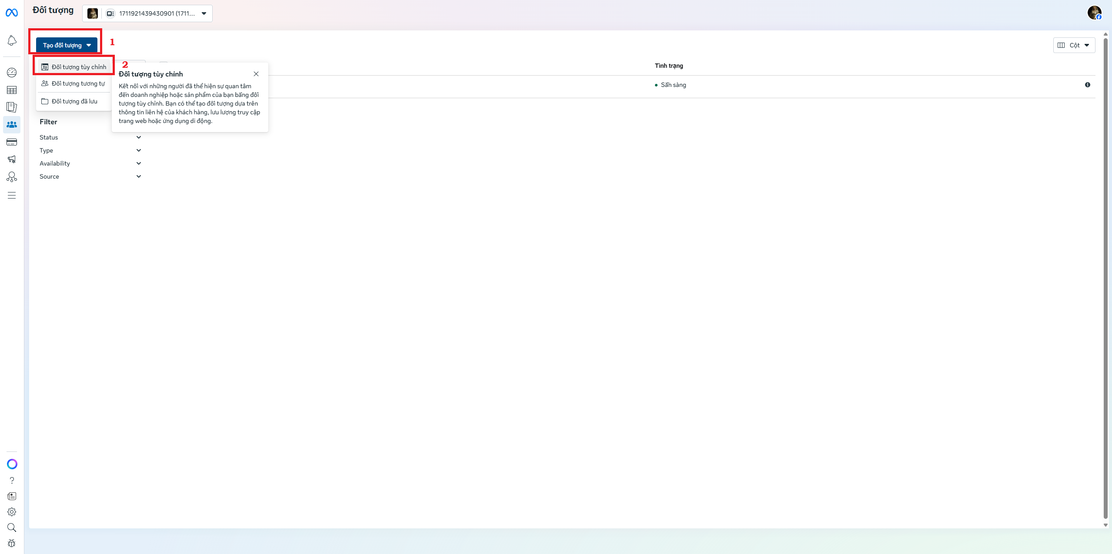Open the notifications bell in sidebar
This screenshot has width=1112, height=554.
click(12, 40)
